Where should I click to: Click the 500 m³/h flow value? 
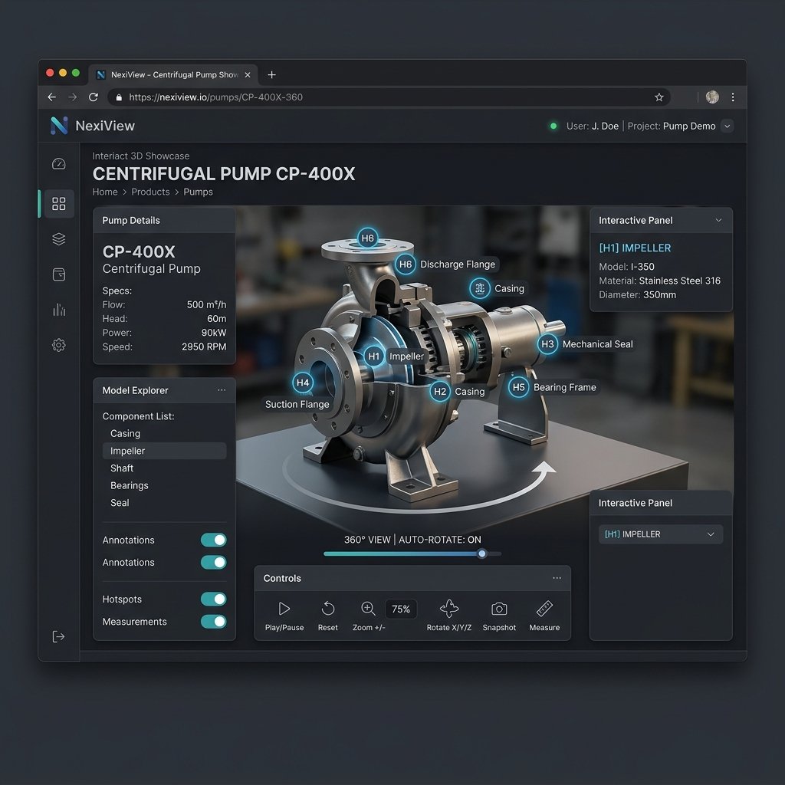pyautogui.click(x=206, y=304)
